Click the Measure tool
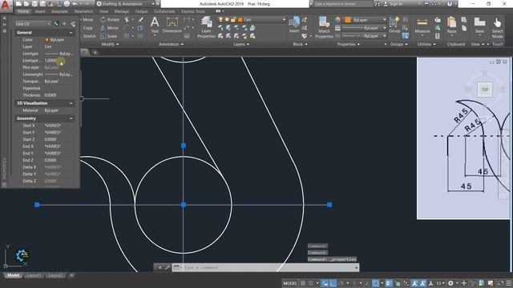The image size is (513, 288). tap(422, 26)
